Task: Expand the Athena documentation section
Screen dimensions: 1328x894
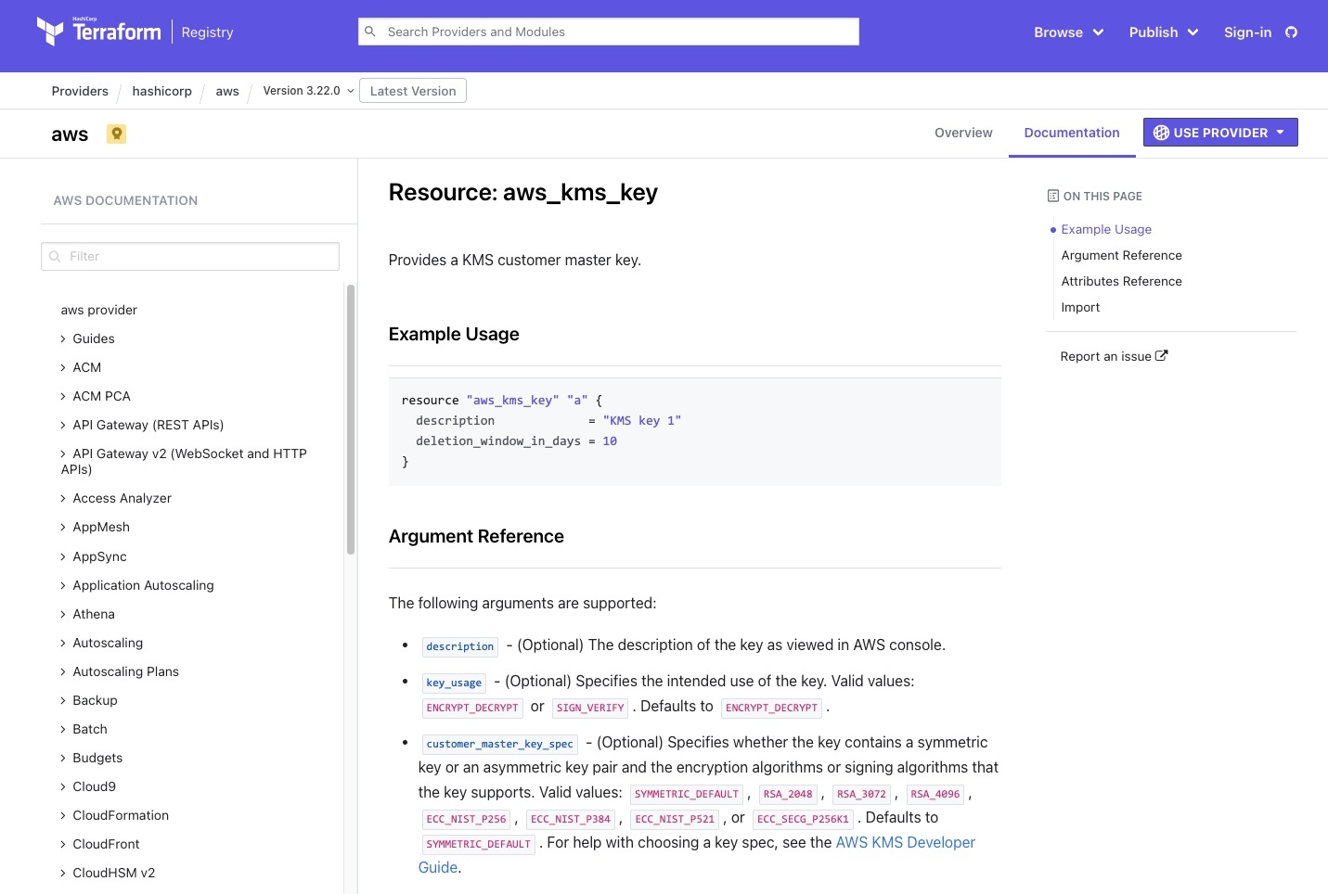Action: point(93,614)
